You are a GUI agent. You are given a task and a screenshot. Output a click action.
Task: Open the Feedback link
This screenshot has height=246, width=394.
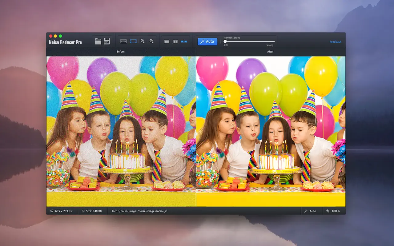(336, 42)
